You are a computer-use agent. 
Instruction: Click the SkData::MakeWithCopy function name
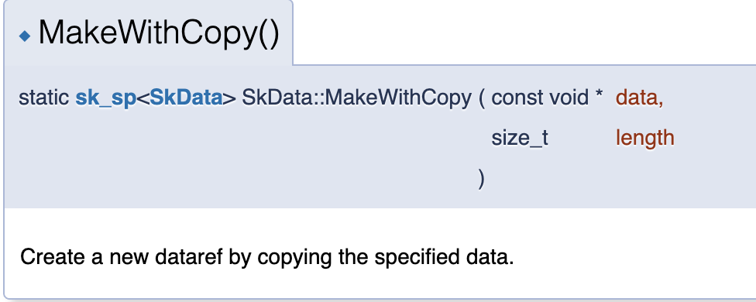pyautogui.click(x=356, y=98)
